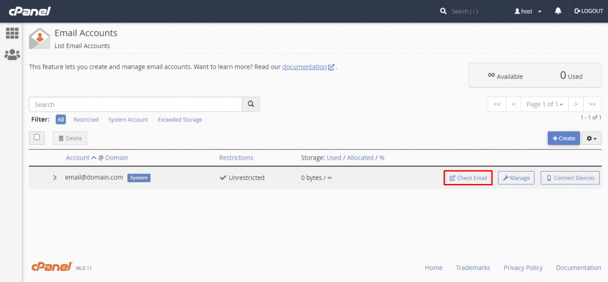
Task: Click the Create button
Action: [x=564, y=138]
